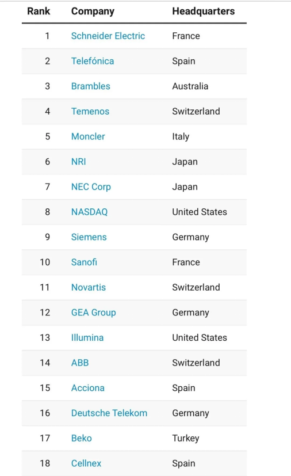291x476 pixels.
Task: Open the Novartis link
Action: click(x=89, y=287)
